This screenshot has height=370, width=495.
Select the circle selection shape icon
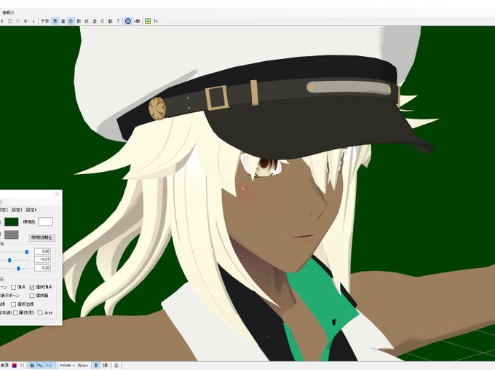coord(9,21)
